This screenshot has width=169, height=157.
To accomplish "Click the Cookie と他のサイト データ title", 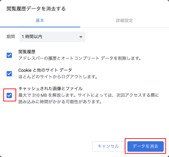I will point(45,70).
